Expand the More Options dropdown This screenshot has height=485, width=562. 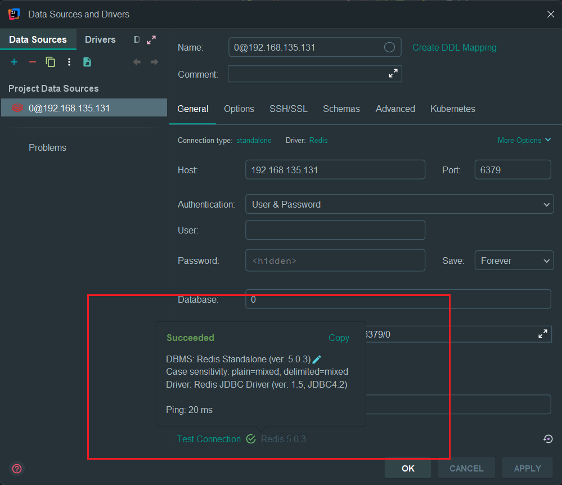click(524, 141)
